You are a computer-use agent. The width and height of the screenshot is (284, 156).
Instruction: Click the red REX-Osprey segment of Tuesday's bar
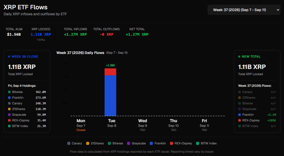click(110, 72)
